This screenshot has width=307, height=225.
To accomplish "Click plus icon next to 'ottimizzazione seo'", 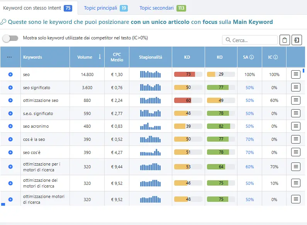I will pos(10,100).
